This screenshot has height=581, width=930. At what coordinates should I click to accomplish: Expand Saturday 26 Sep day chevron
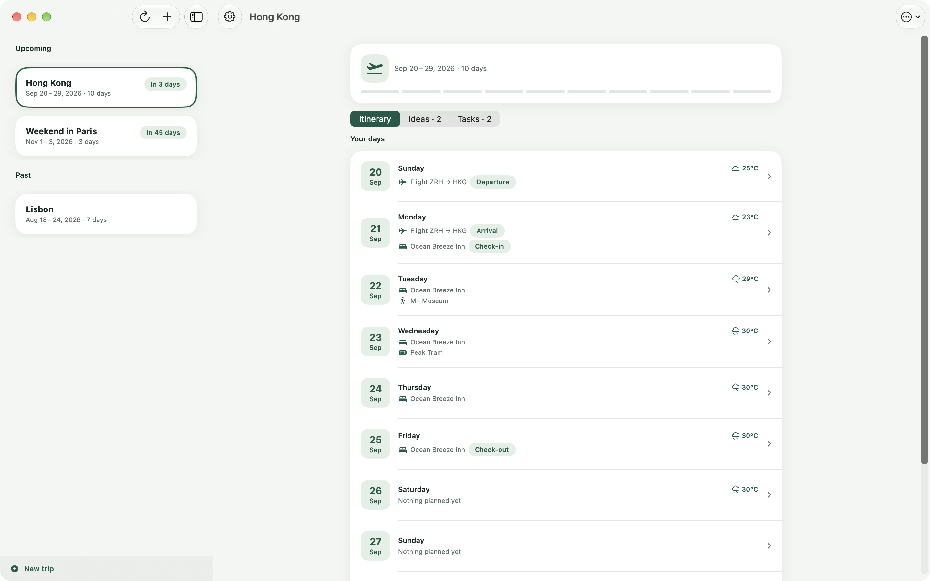coord(769,495)
